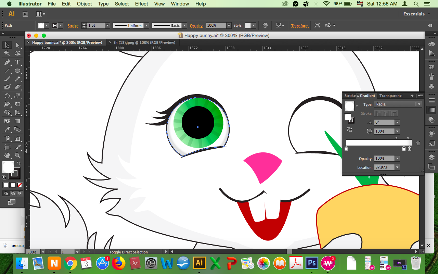Swap fill and stroke arrows in toolbox
This screenshot has height=274, width=438.
pos(19,163)
